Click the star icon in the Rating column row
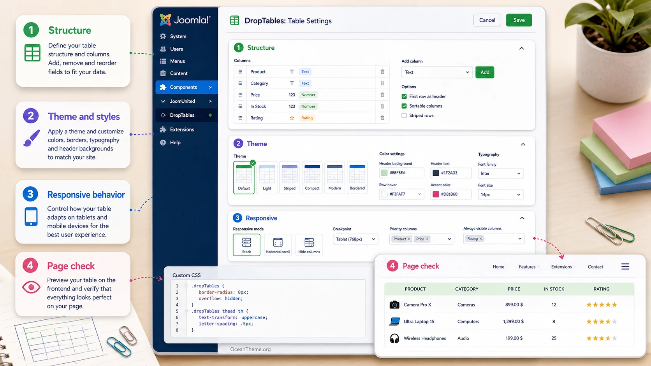651x366 pixels. pos(292,118)
